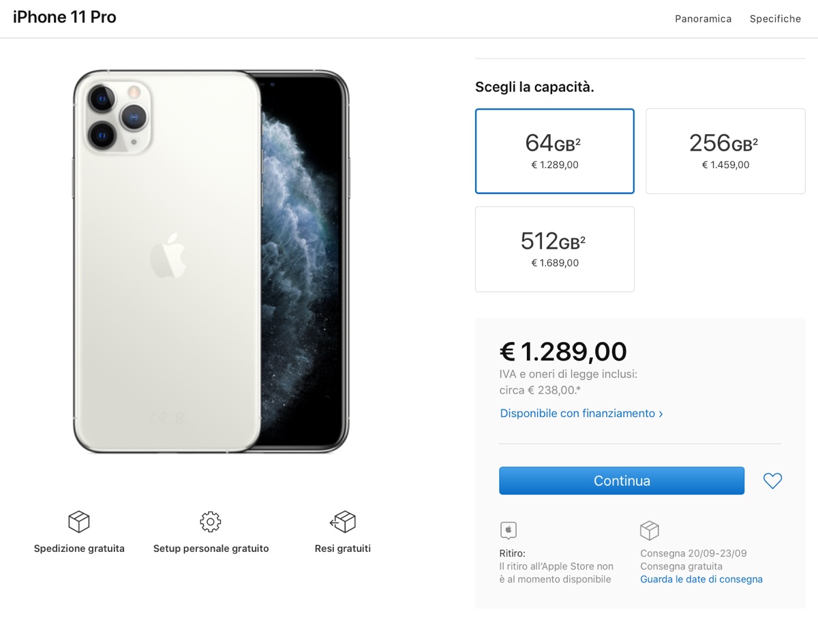Choose the 512GB capacity option

(x=555, y=249)
